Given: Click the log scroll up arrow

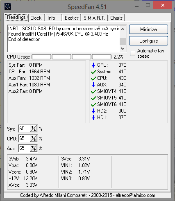Looking at the screenshot, I should coord(123,29).
